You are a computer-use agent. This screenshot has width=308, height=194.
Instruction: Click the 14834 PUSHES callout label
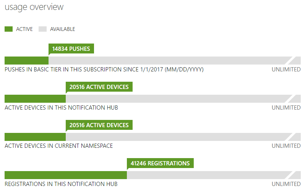[x=71, y=48]
